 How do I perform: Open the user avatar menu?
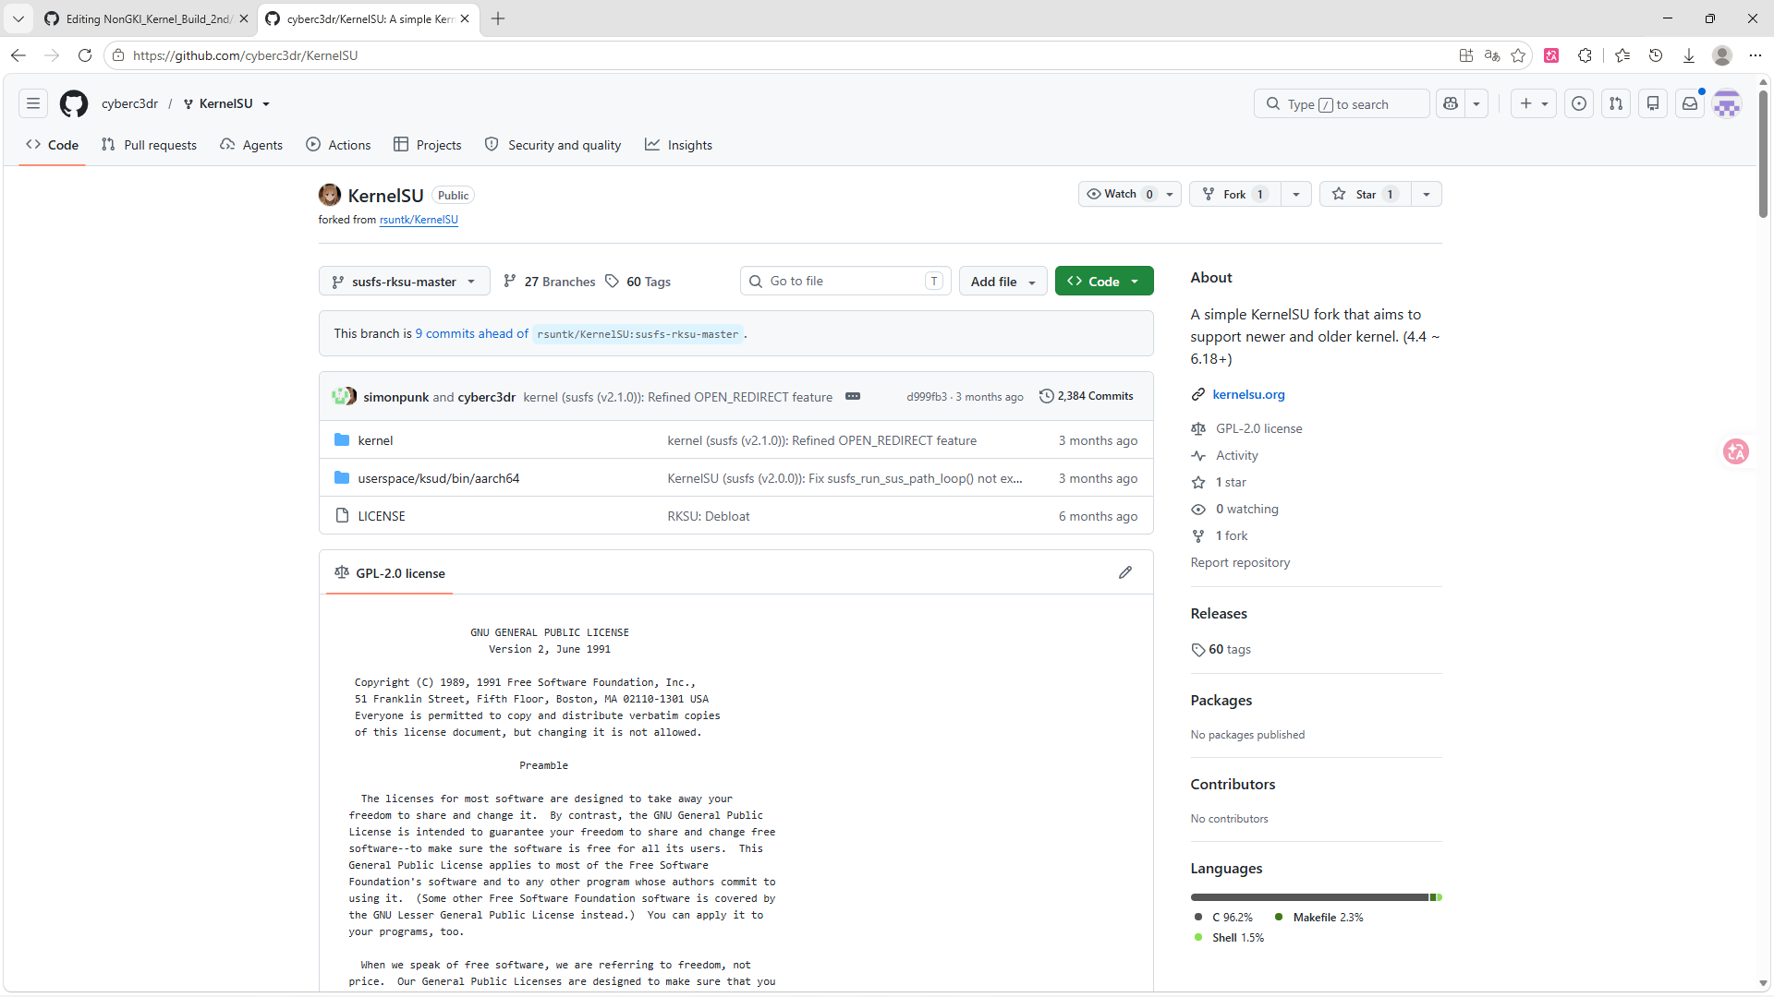[1727, 103]
